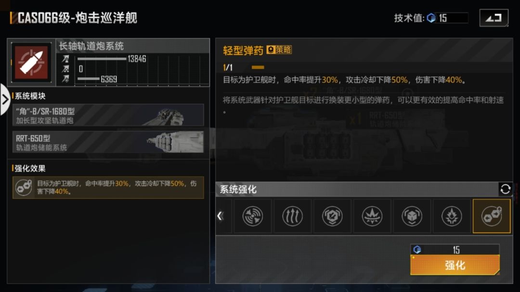Click the 长轴轨道炮系统 header title
520x292 pixels.
[x=91, y=46]
